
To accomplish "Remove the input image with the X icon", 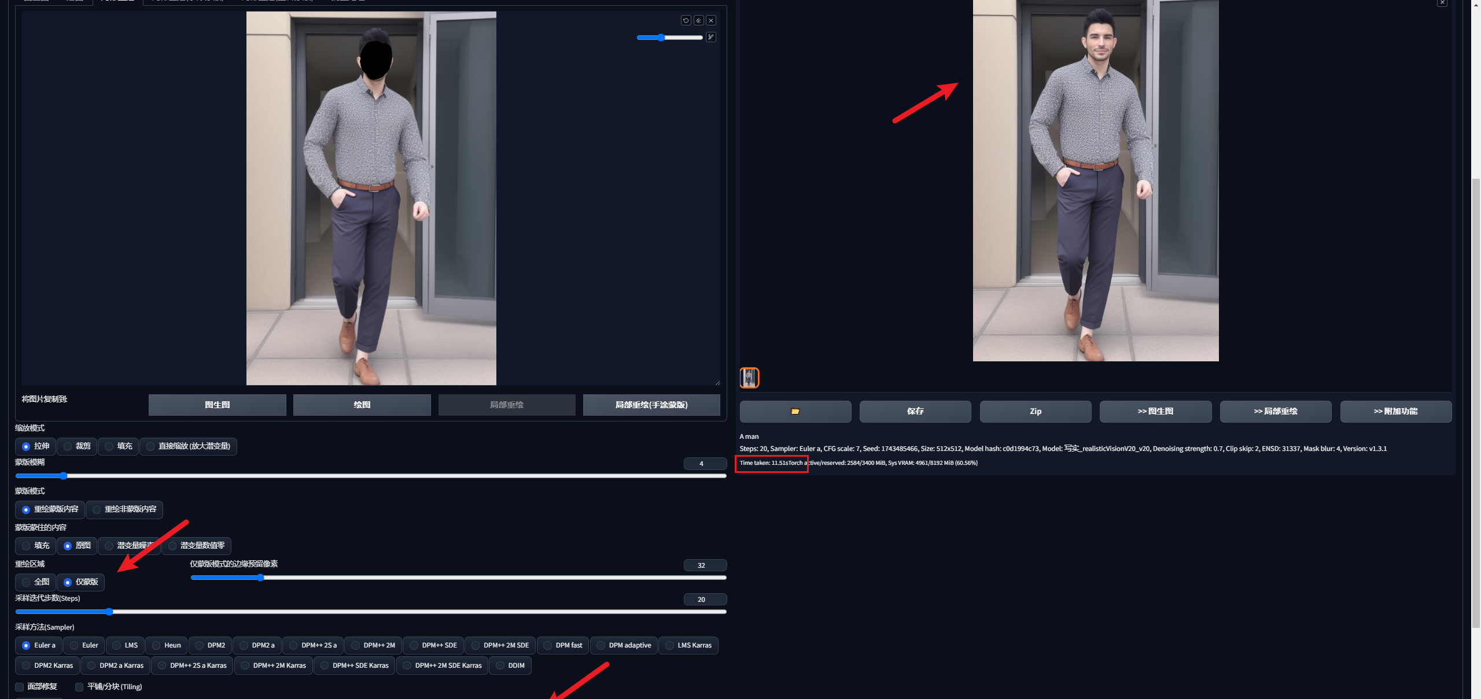I will coord(711,20).
